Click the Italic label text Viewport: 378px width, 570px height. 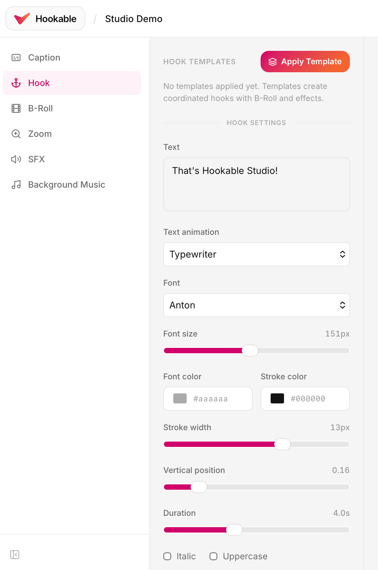[x=186, y=556]
